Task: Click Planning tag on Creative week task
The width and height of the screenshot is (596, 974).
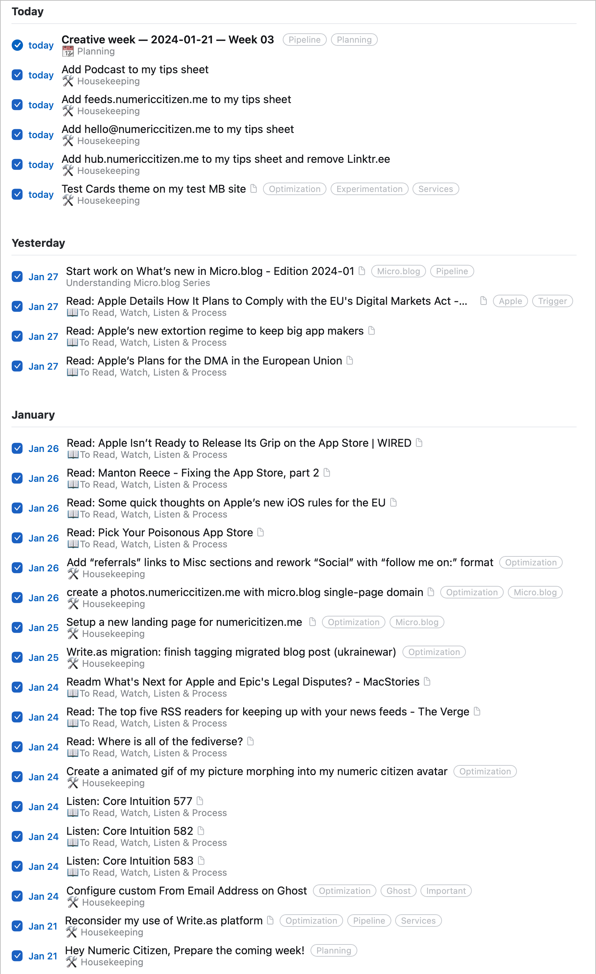Action: [x=354, y=40]
